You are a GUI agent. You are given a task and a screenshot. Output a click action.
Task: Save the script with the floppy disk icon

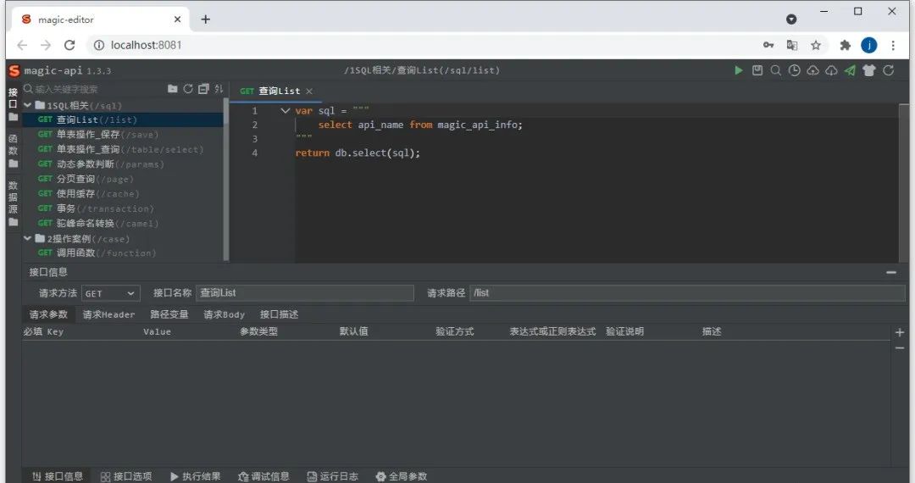757,70
